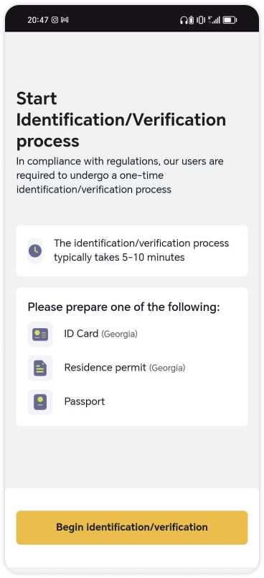Choose the Passport option

tap(132, 402)
